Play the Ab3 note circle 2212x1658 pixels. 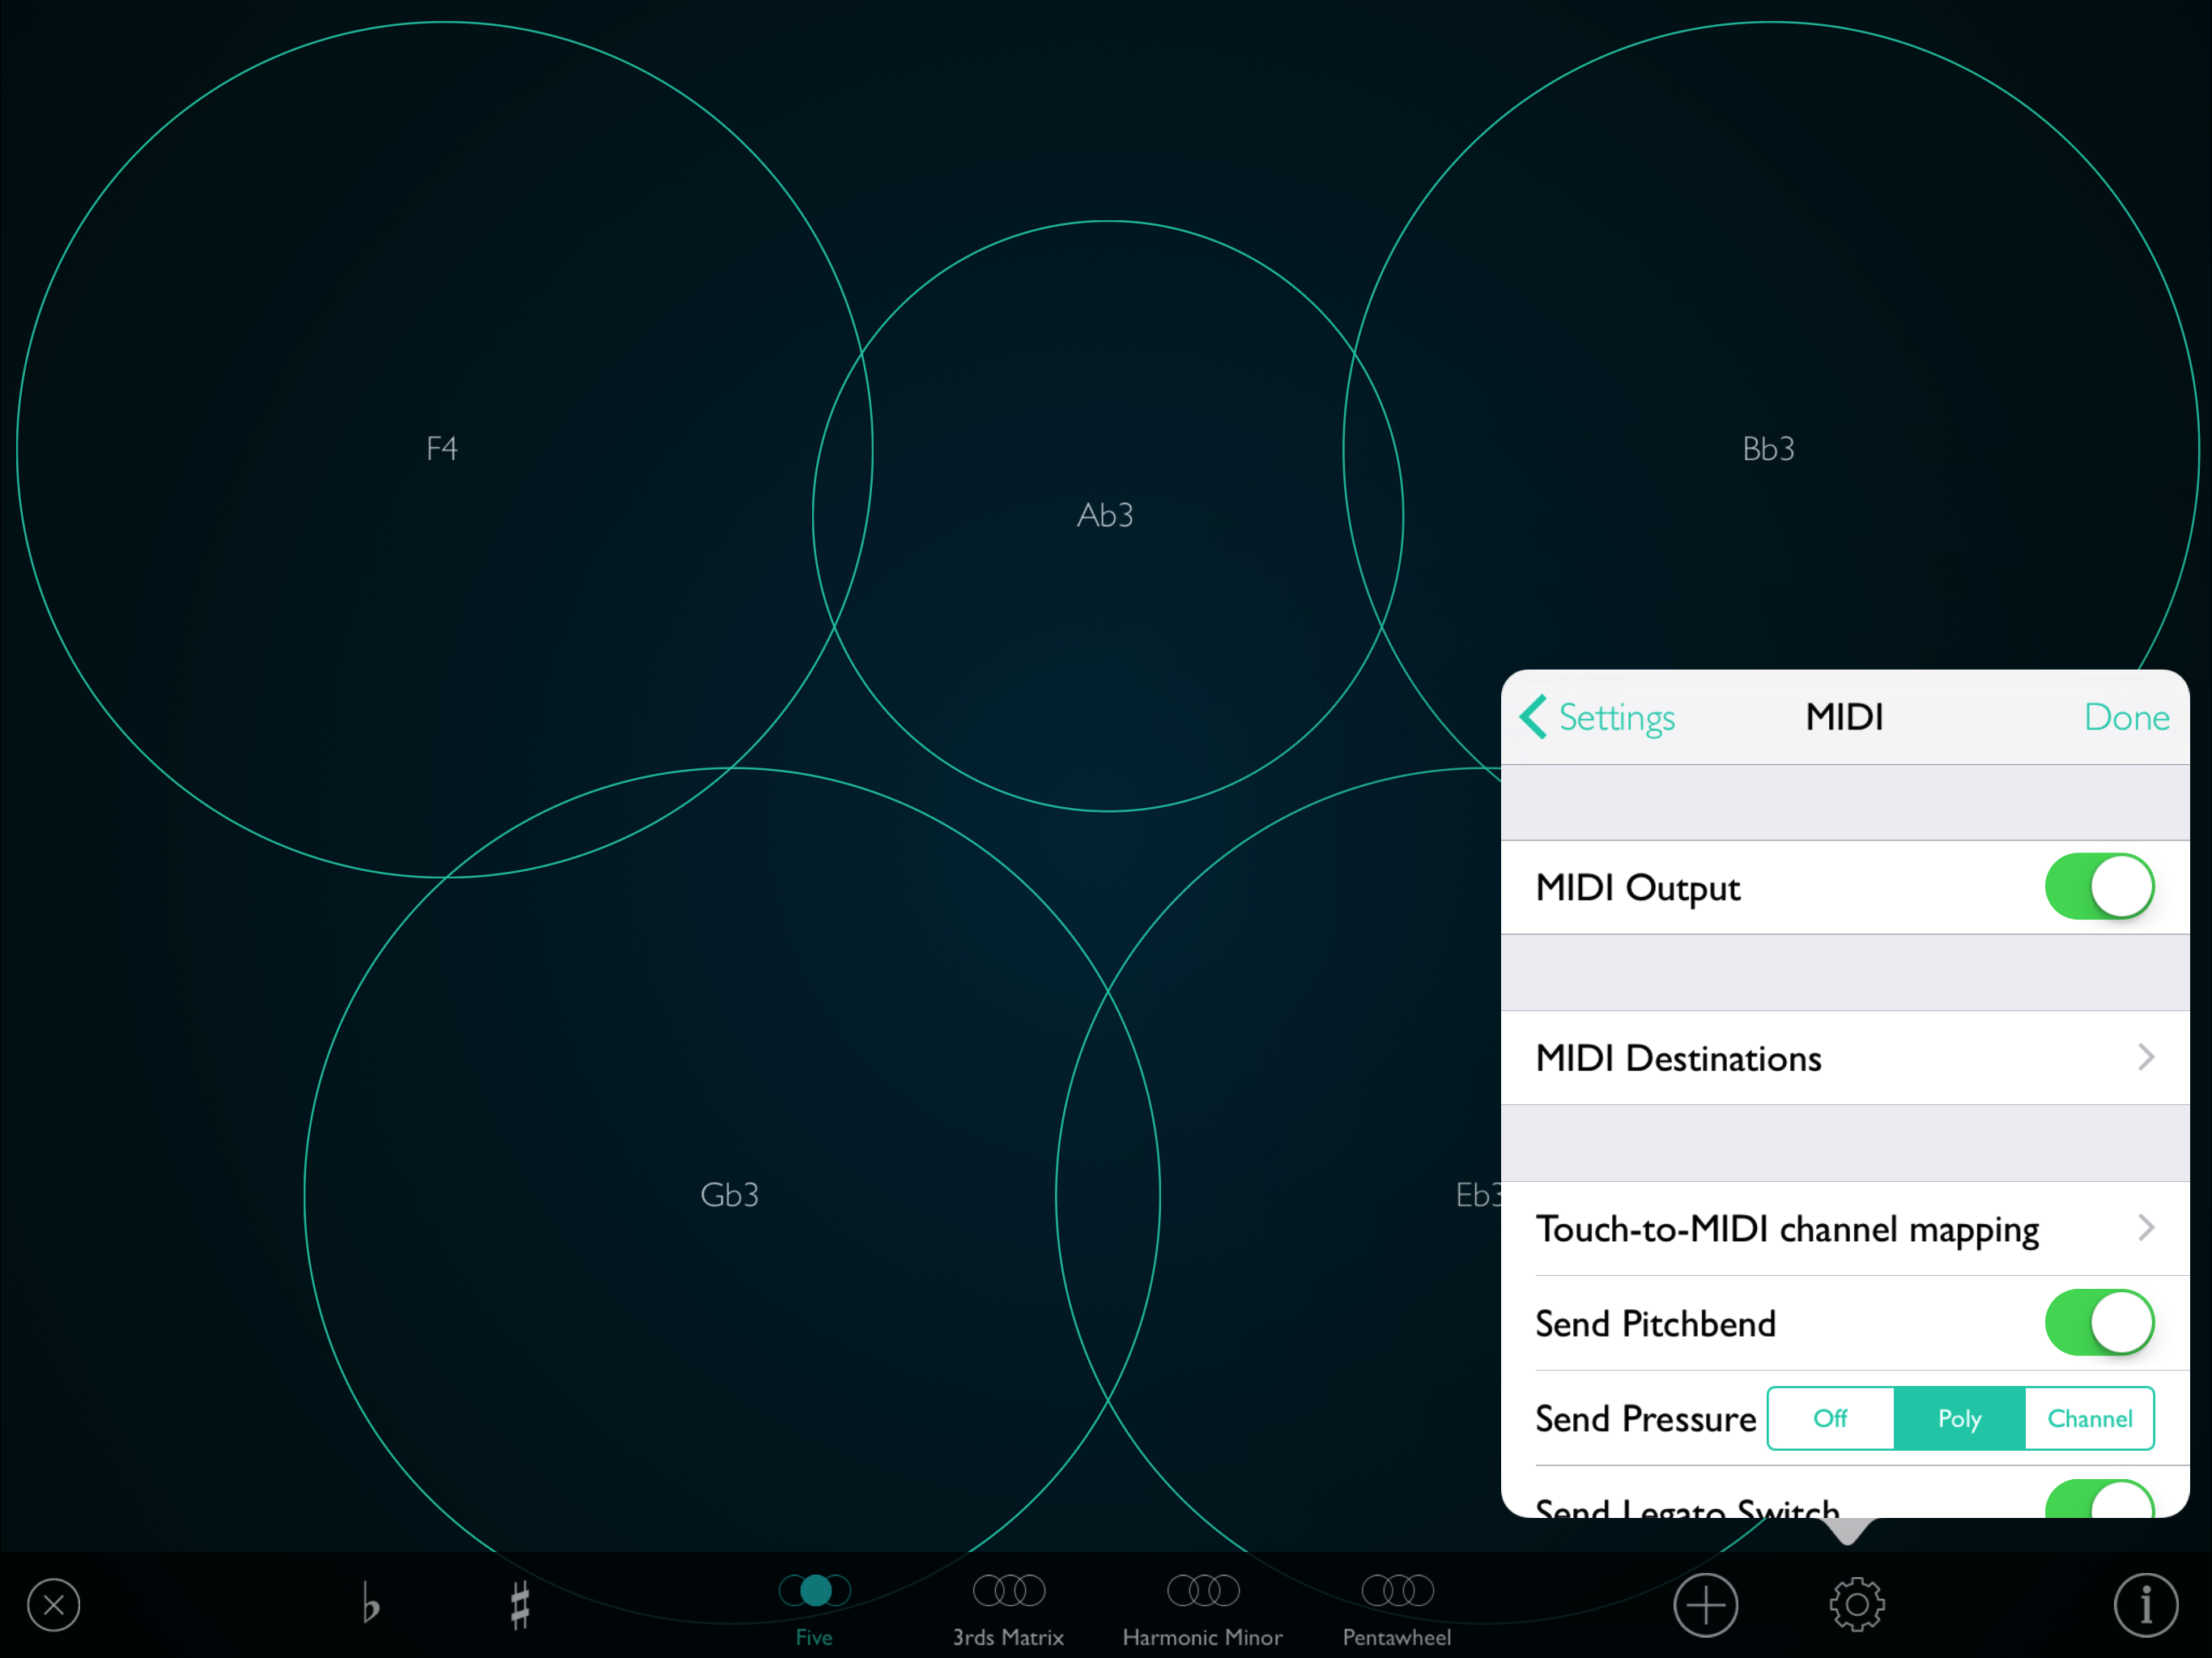pos(1107,515)
